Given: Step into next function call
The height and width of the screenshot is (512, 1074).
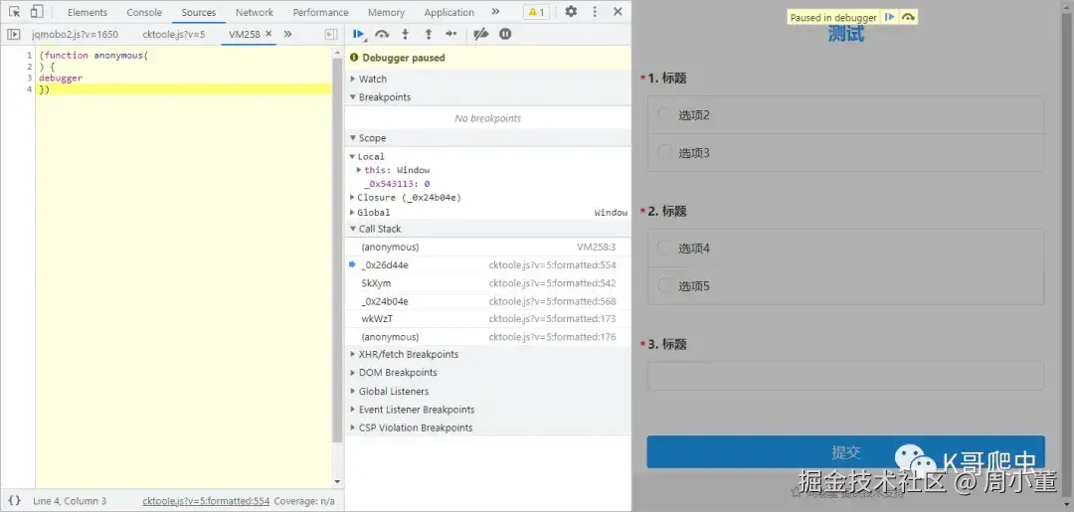Looking at the screenshot, I should [x=406, y=34].
